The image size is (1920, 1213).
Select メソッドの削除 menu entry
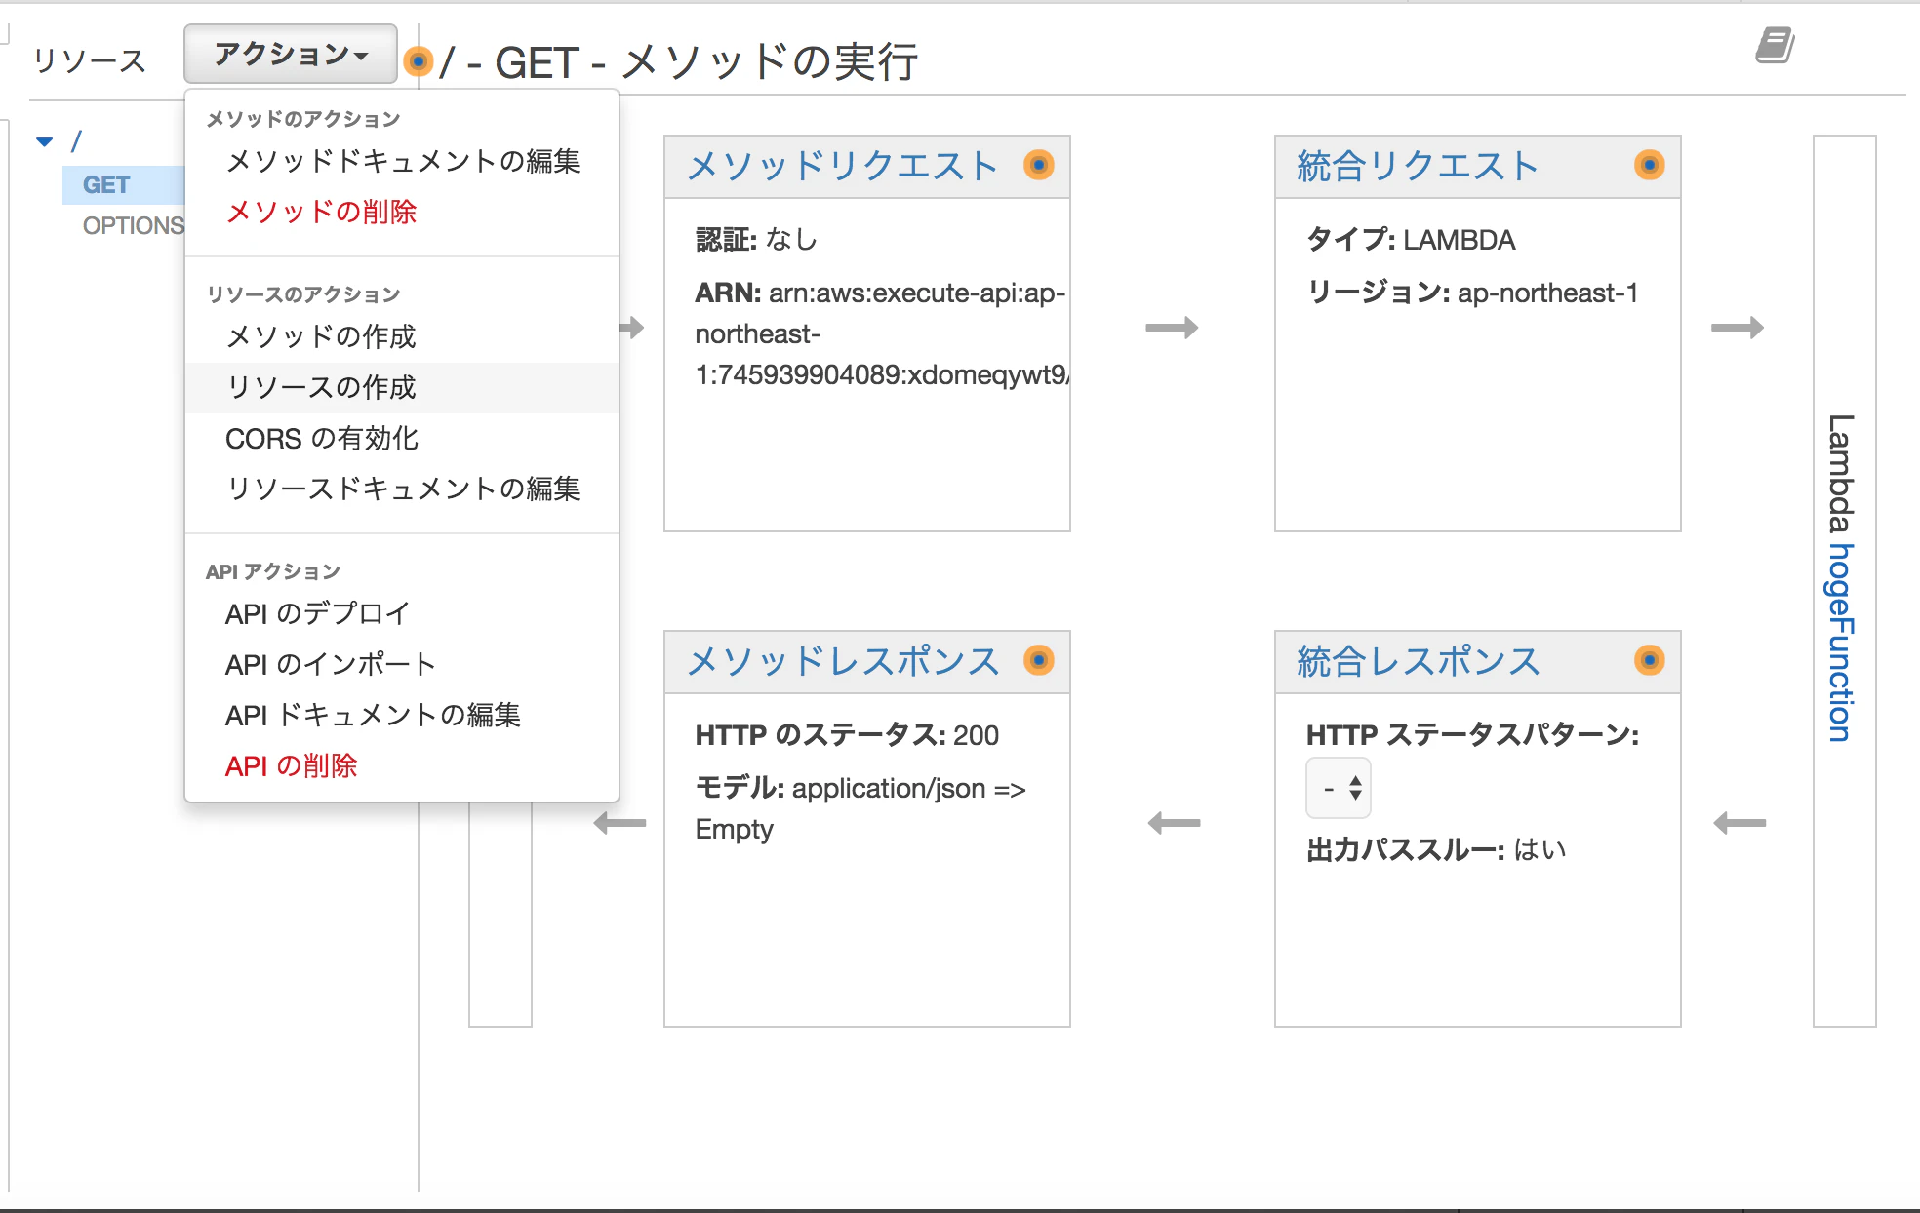pyautogui.click(x=402, y=212)
